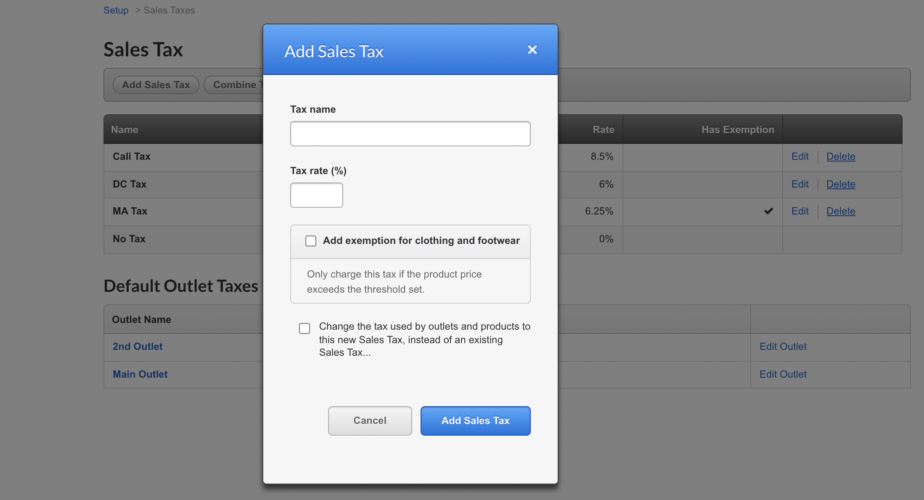Image resolution: width=924 pixels, height=500 pixels.
Task: Click the background Add Sales Tax pill button
Action: coord(156,85)
